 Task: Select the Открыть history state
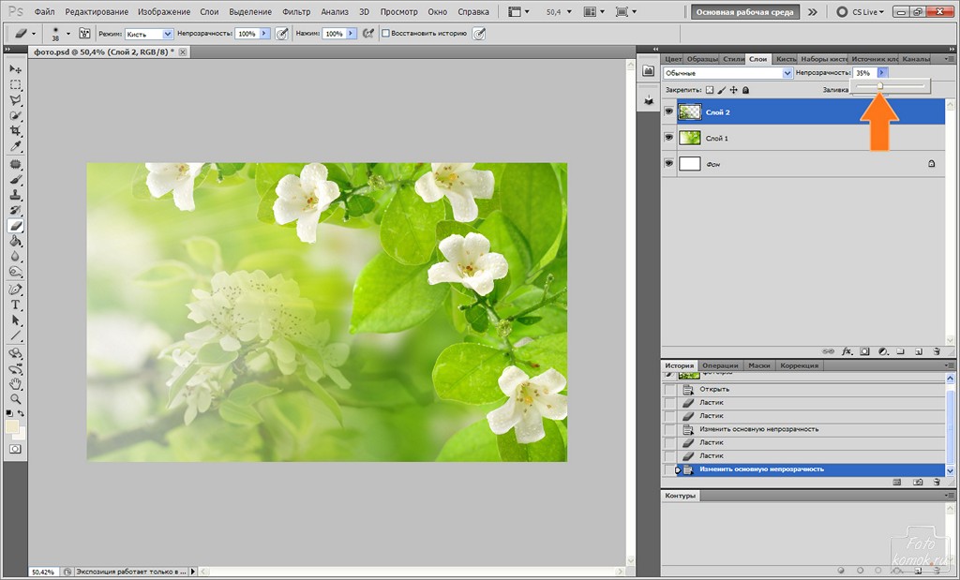pos(714,389)
